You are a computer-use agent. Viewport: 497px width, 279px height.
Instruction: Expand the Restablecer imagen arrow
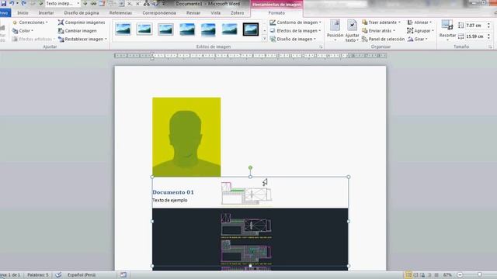(x=106, y=39)
